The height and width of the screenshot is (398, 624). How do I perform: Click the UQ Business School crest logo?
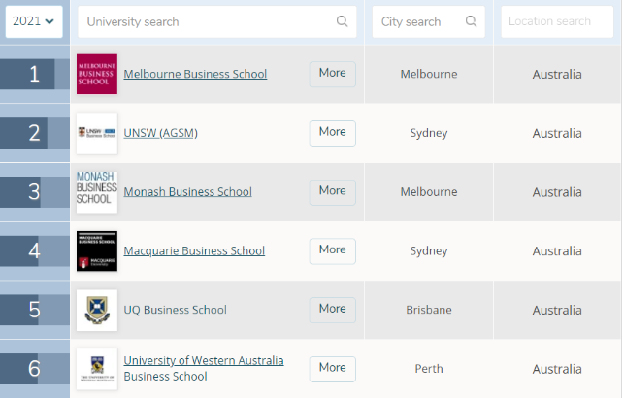click(x=97, y=310)
